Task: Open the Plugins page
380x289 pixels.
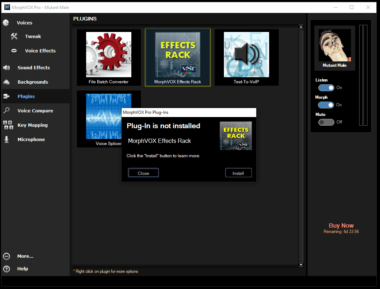Action: pos(26,96)
